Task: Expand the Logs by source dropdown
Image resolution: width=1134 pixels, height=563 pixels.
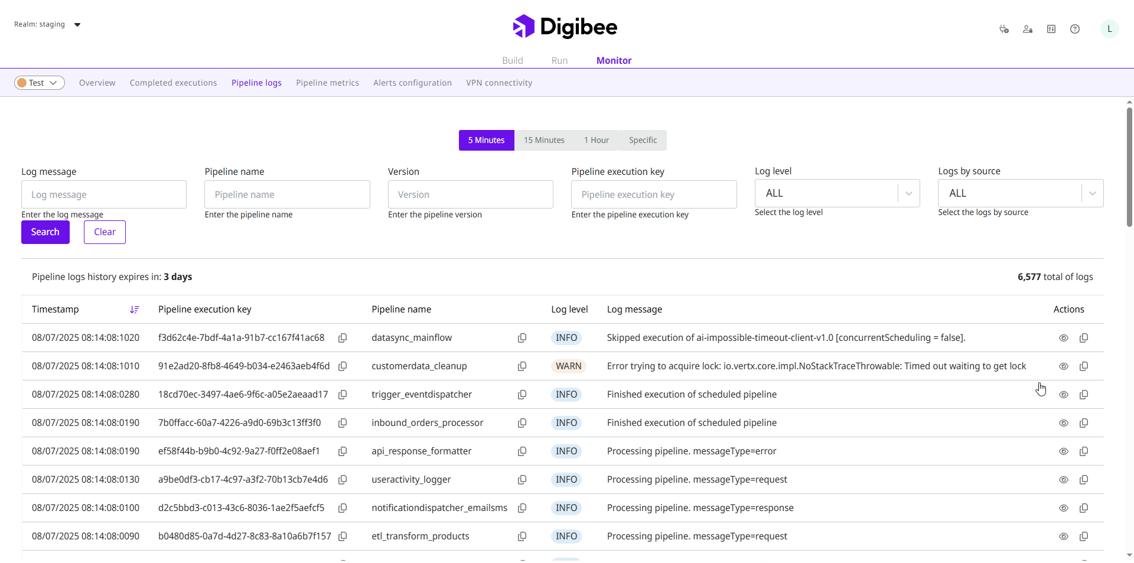Action: pyautogui.click(x=1020, y=193)
